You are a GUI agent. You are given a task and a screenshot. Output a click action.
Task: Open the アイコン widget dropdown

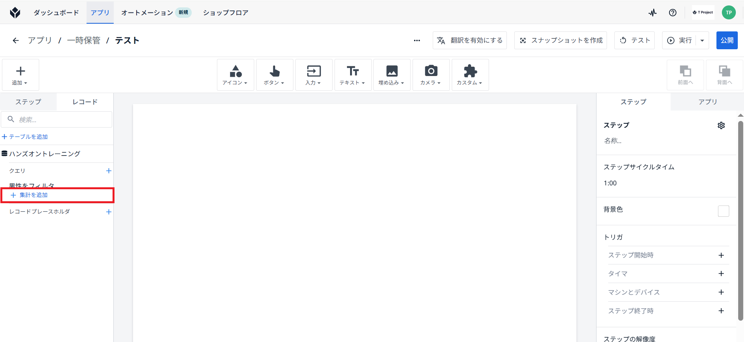pos(236,75)
